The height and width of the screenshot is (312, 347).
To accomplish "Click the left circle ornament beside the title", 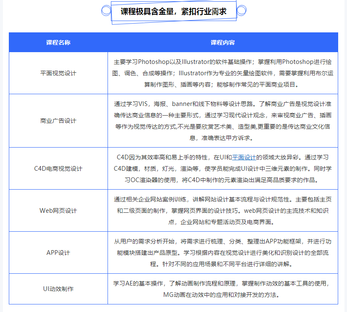I will 106,11.
